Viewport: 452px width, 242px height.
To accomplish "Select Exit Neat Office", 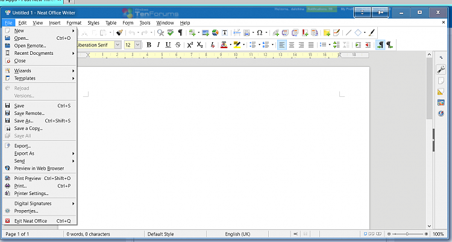I will point(39,221).
